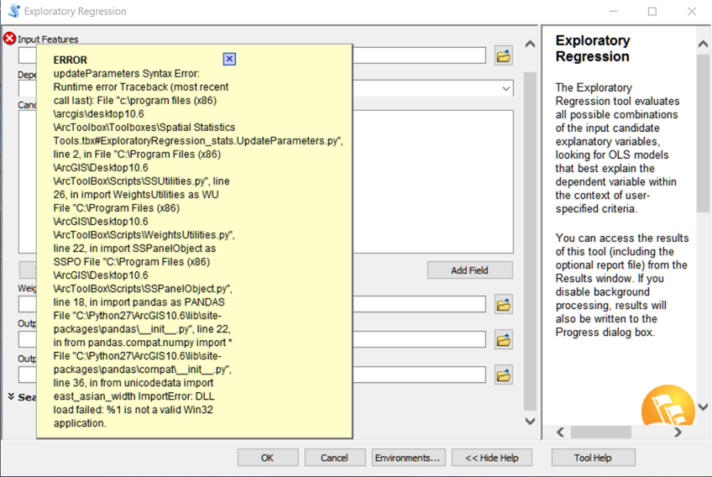Click into the Weights Matrix File field
Viewport: 712px width, 477px height.
click(x=419, y=304)
